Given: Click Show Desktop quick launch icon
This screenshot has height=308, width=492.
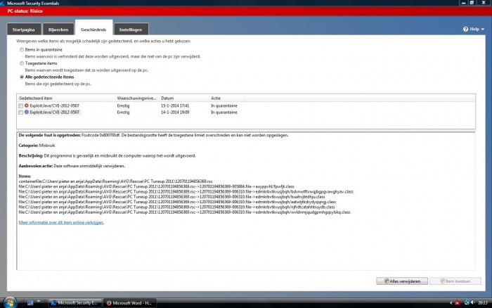Looking at the screenshot, I should click(x=30, y=302).
